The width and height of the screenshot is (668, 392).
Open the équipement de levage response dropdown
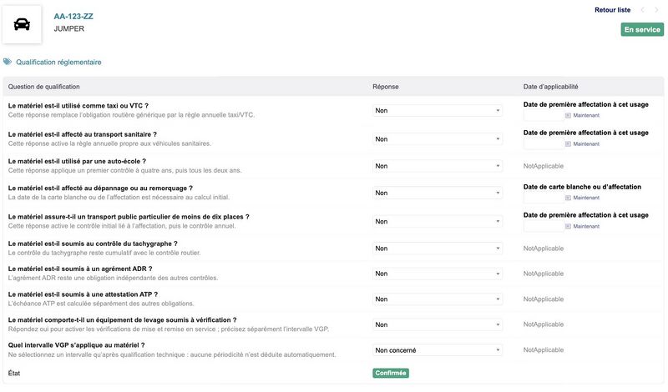[437, 324]
